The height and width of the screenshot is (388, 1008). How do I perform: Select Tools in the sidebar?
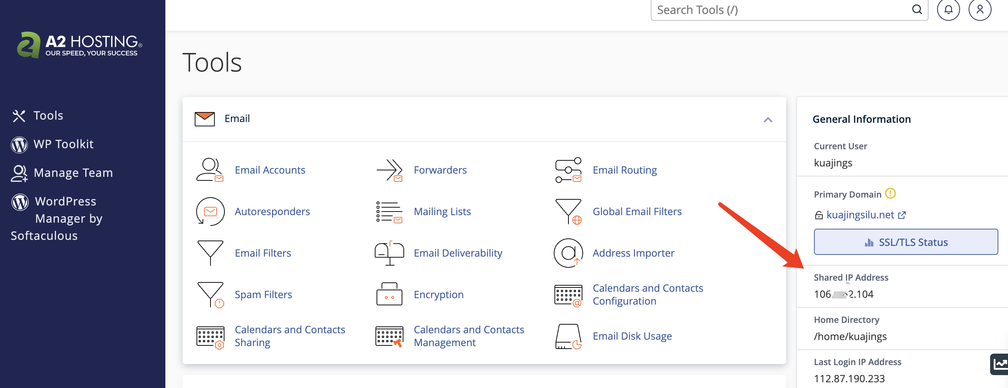[x=38, y=116]
